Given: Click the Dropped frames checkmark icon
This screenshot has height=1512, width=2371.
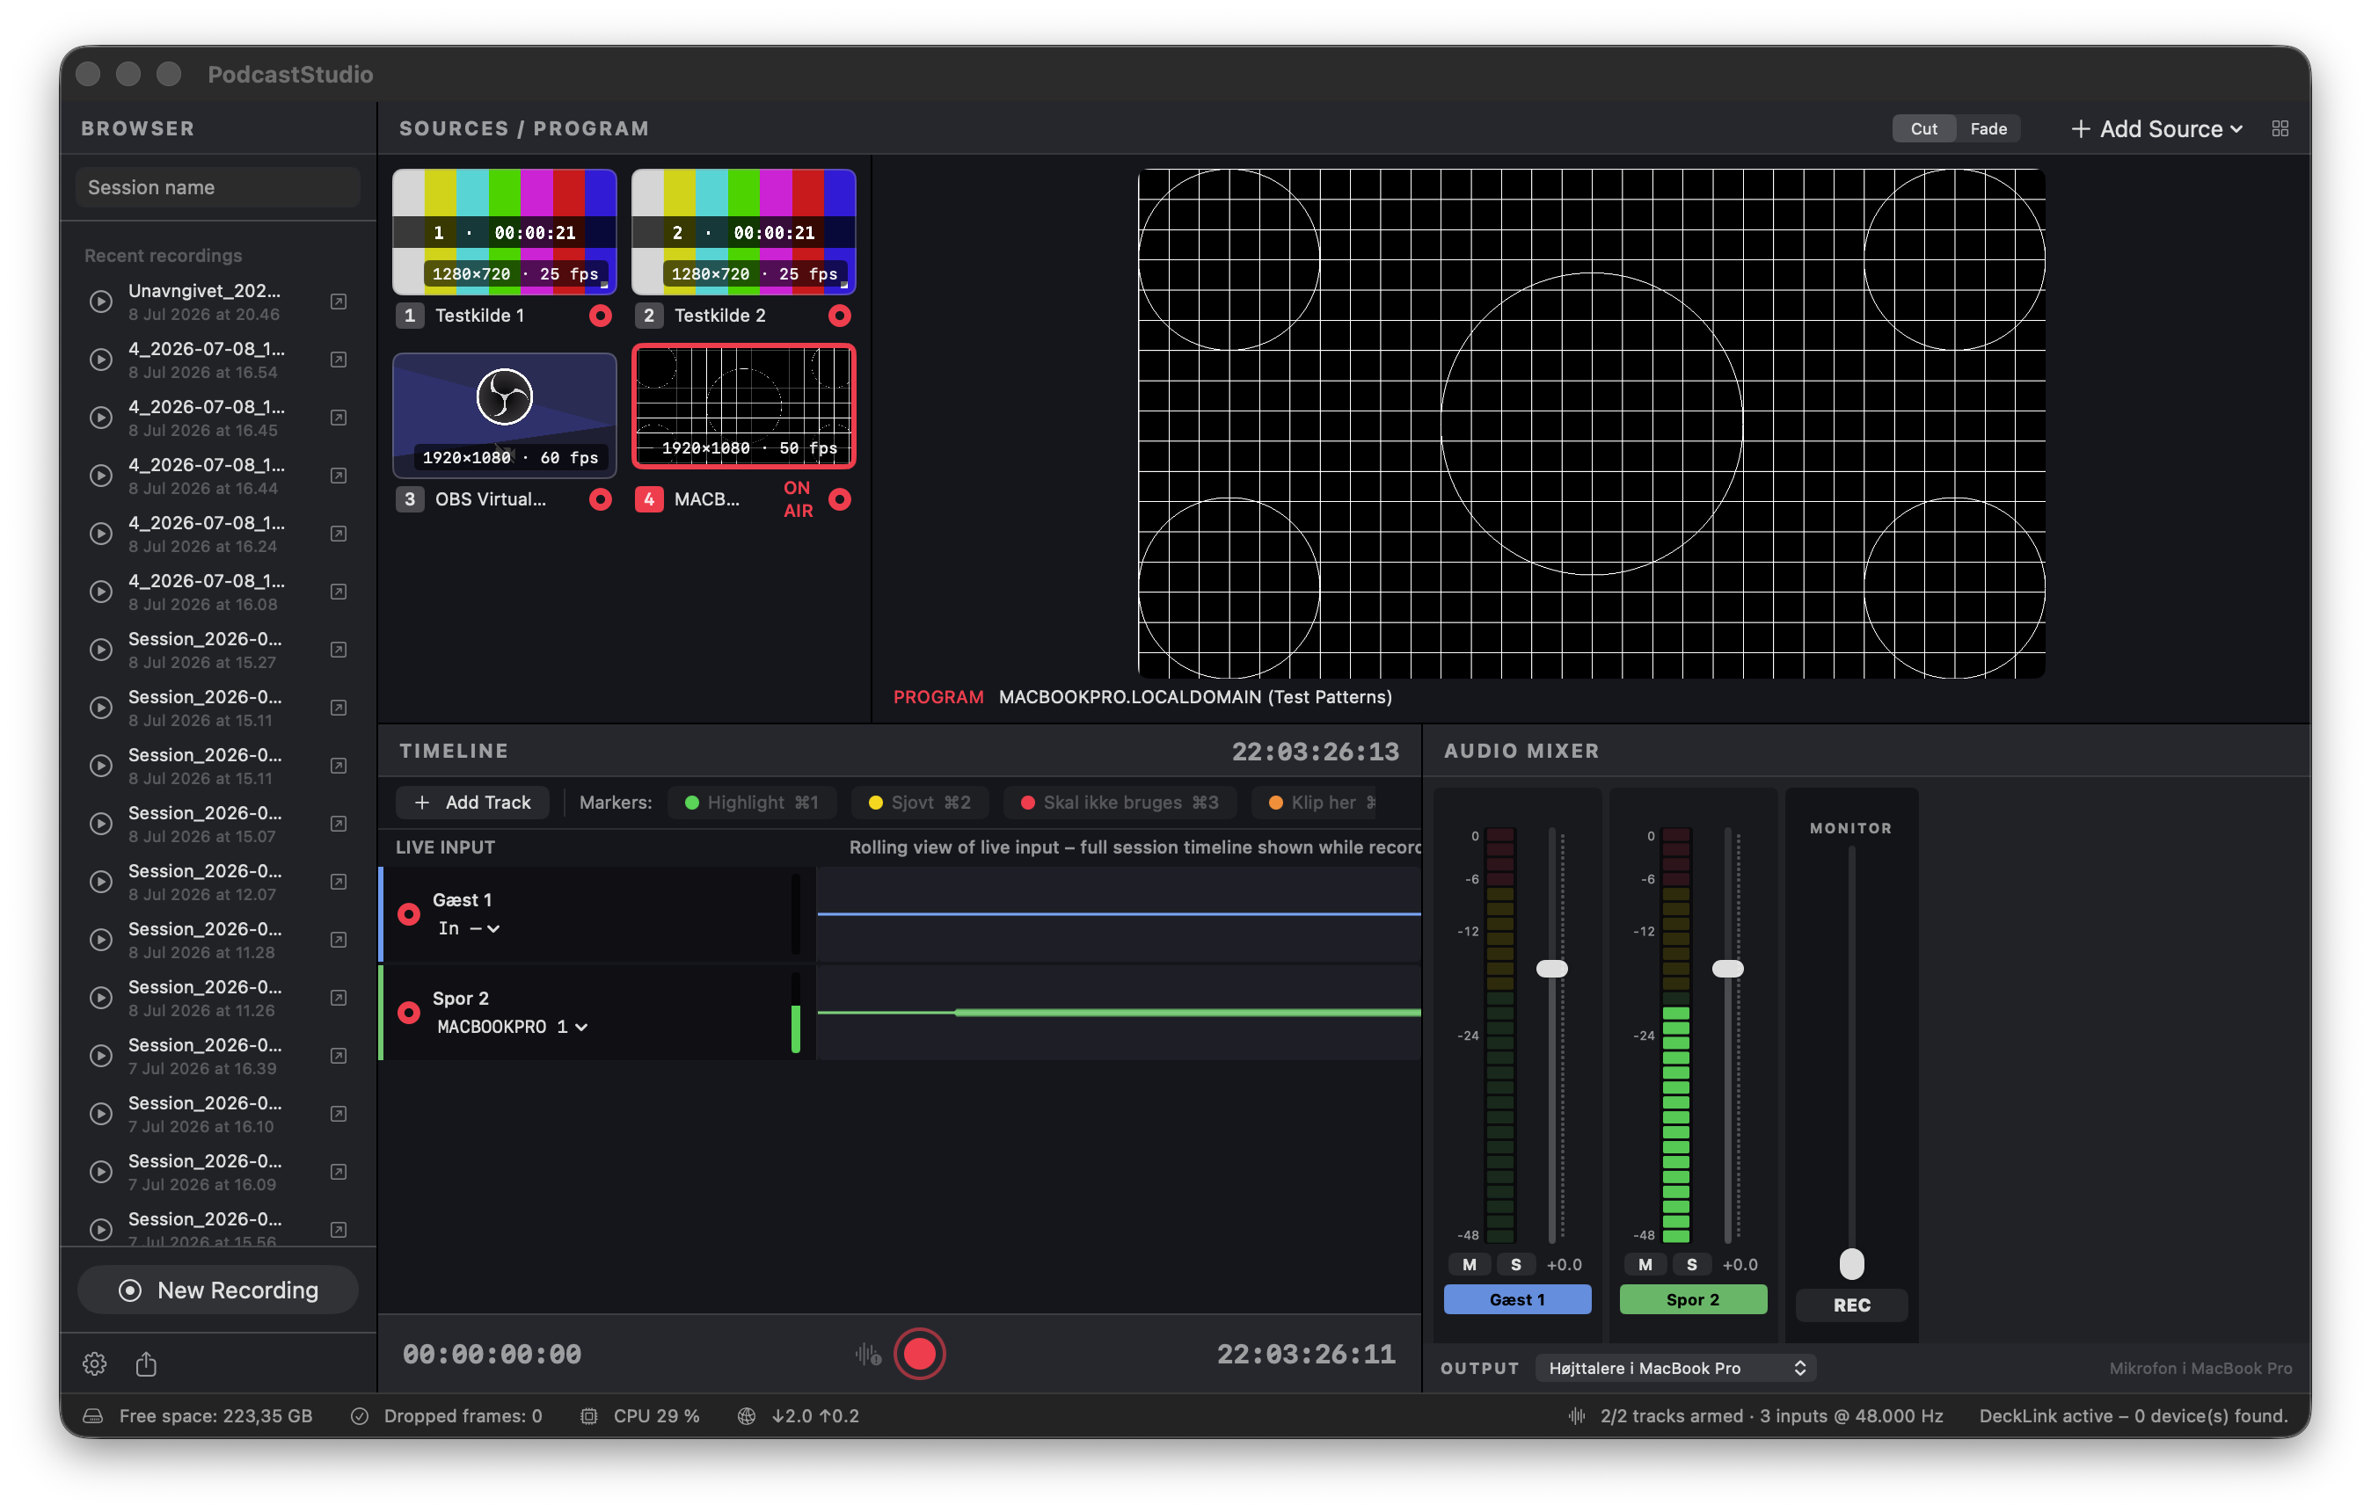Looking at the screenshot, I should point(360,1415).
